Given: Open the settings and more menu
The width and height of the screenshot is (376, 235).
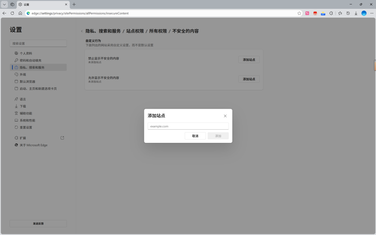Looking at the screenshot, I should pos(372,13).
